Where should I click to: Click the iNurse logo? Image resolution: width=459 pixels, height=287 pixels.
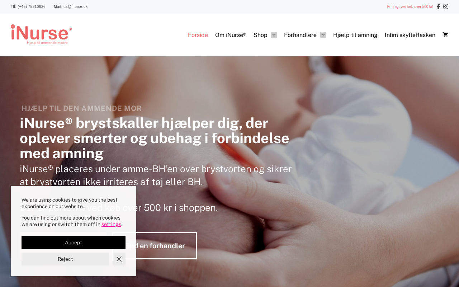click(41, 34)
